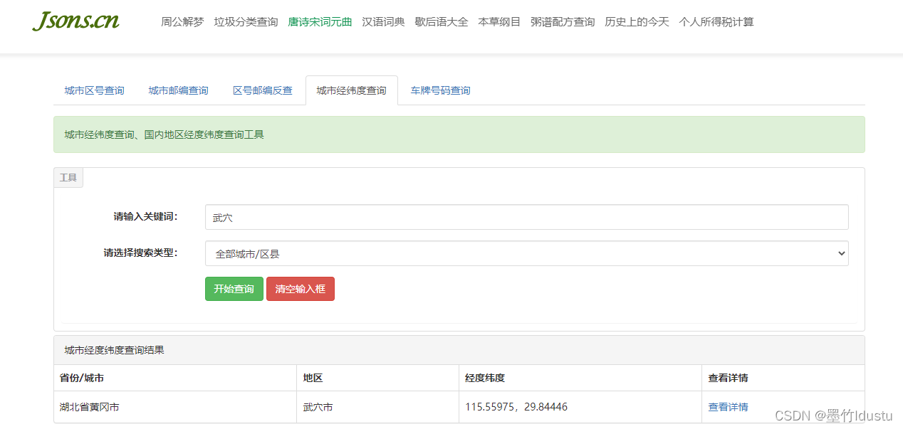Switch to the 车牌号码查询 tab

tap(440, 90)
